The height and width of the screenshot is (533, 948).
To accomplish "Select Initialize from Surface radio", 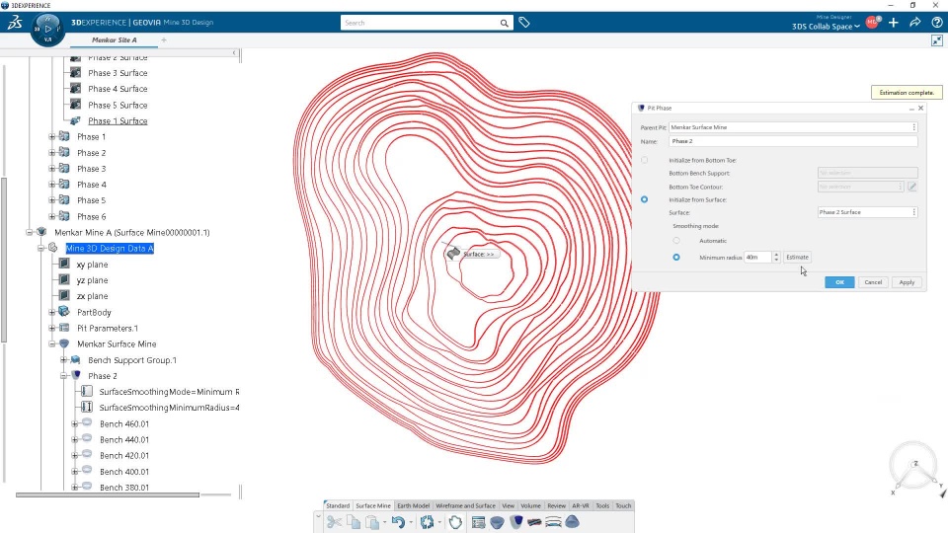I will click(645, 199).
